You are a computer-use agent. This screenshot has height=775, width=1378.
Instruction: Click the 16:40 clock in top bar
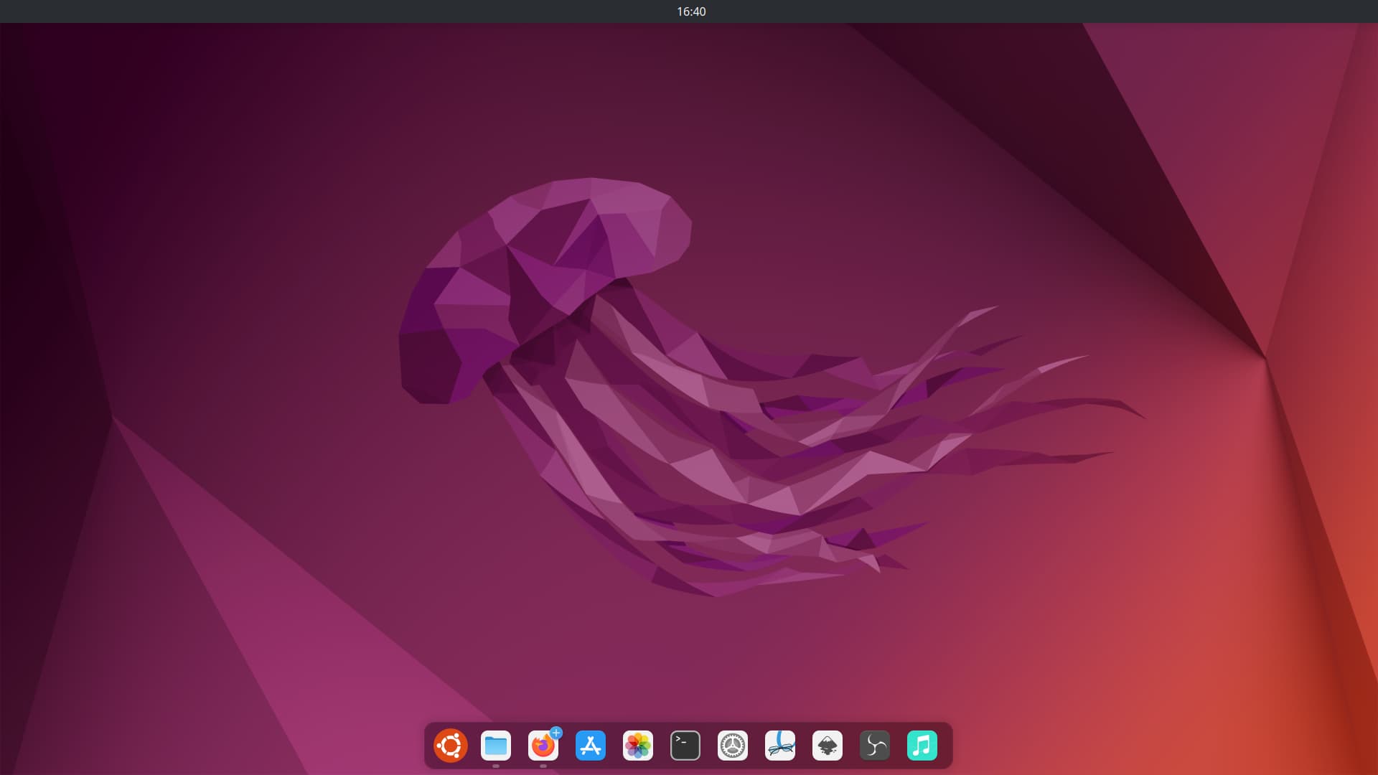[691, 11]
